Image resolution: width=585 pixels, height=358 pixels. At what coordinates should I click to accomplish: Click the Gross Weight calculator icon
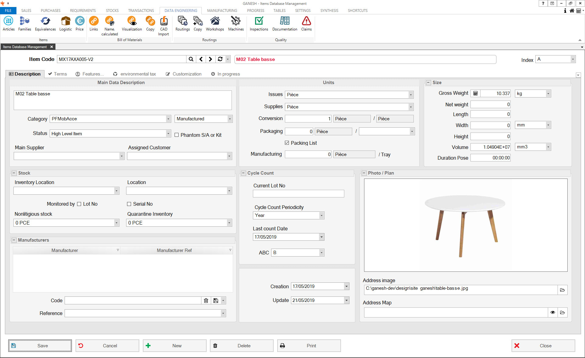(475, 94)
